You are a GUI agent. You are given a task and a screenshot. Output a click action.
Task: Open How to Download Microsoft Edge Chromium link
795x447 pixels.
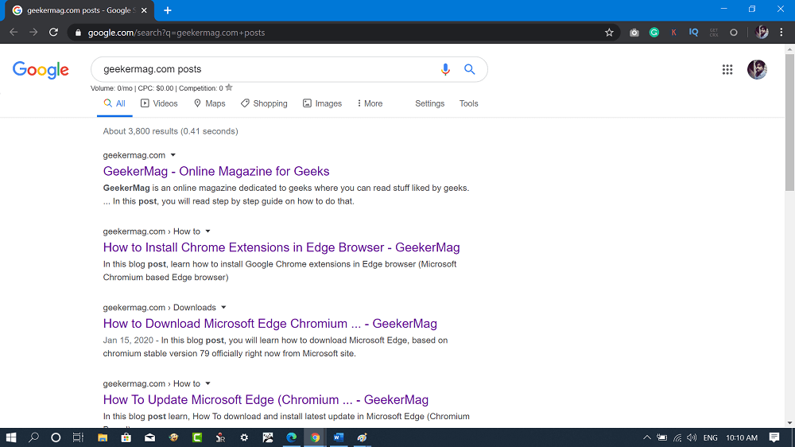270,324
